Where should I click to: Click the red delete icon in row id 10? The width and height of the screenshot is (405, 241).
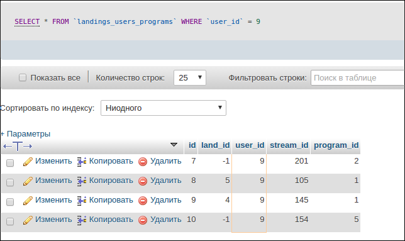pyautogui.click(x=143, y=220)
